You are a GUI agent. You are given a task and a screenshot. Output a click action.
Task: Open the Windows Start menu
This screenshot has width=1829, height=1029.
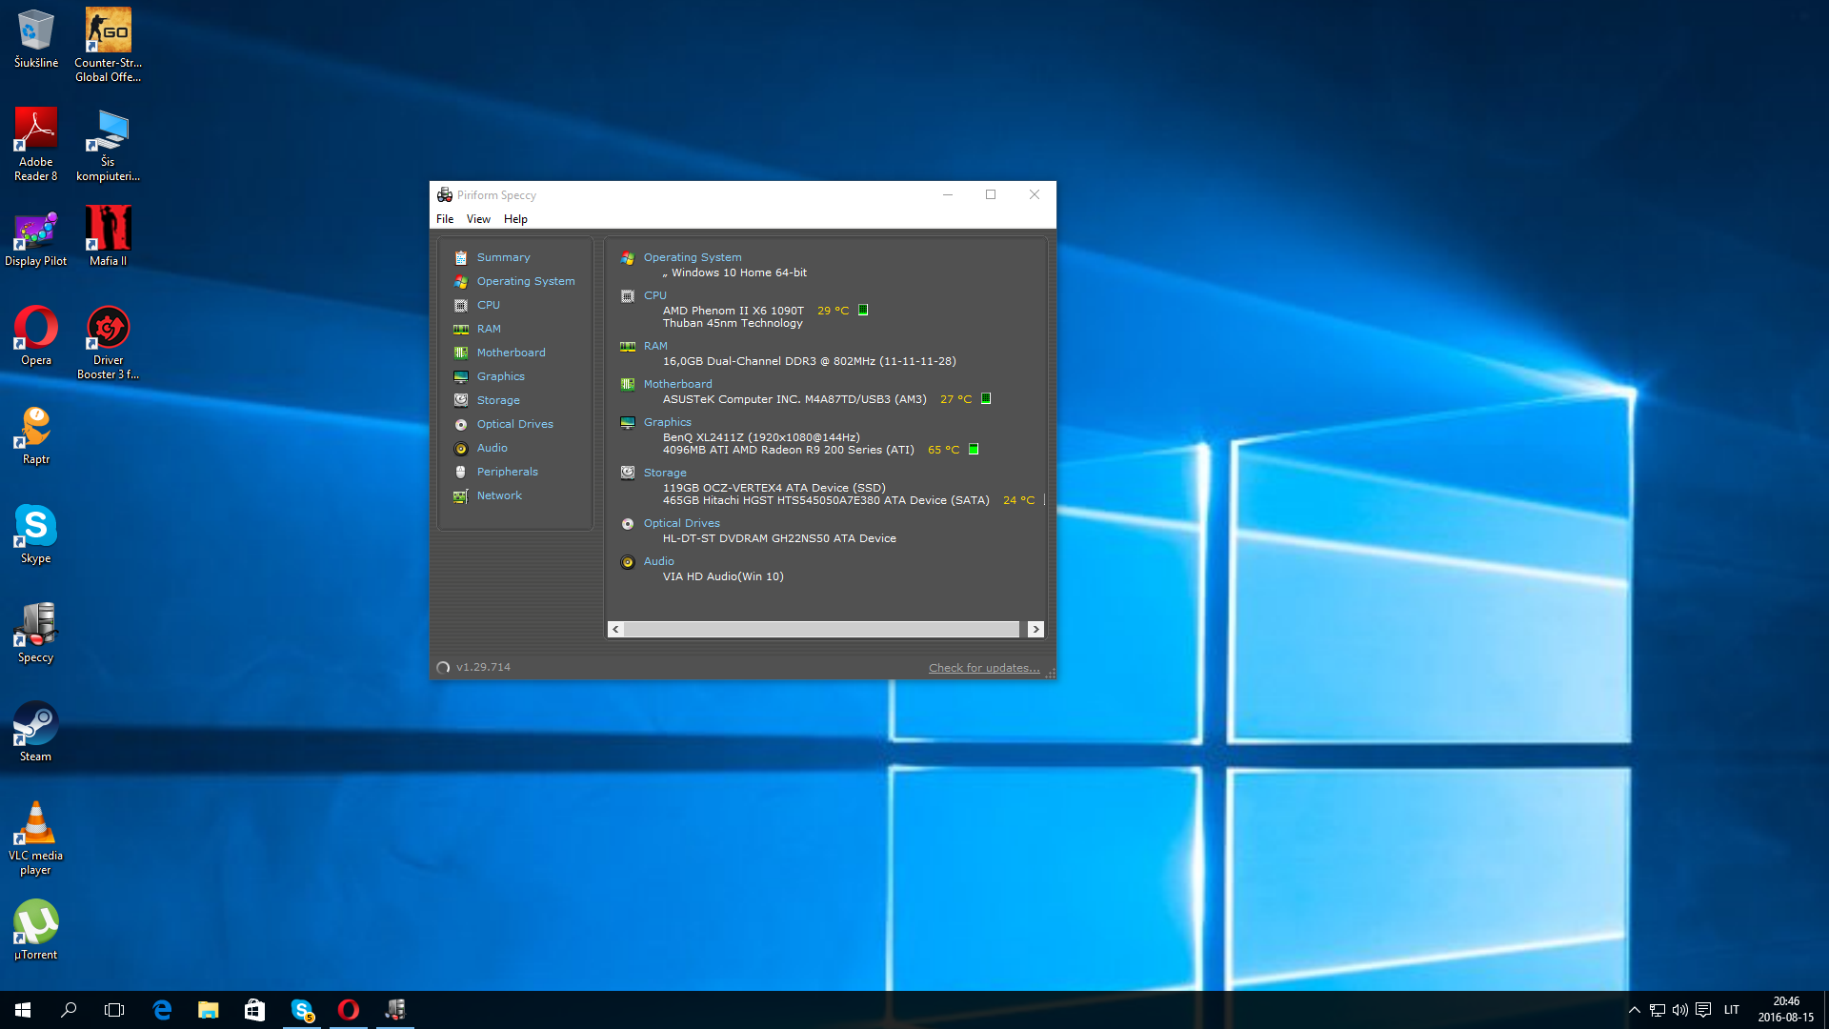23,1010
